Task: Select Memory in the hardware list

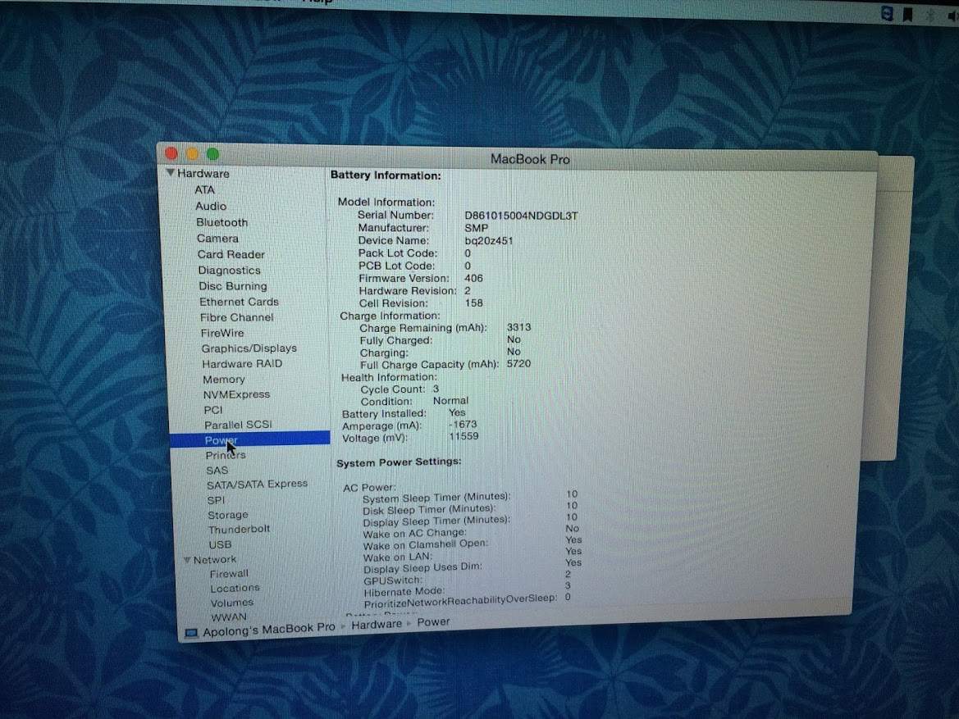Action: pyautogui.click(x=224, y=380)
